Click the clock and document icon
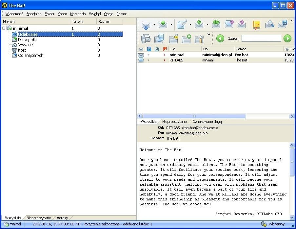 (159, 39)
